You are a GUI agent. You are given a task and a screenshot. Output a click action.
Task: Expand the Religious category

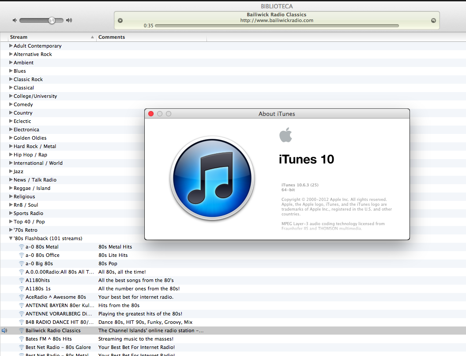11,197
